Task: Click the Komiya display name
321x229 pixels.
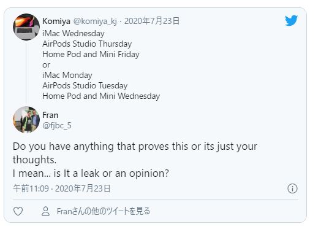Action: pyautogui.click(x=56, y=21)
